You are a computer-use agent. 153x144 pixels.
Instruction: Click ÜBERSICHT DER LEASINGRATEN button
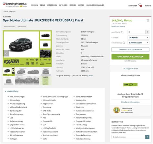coord(130,50)
